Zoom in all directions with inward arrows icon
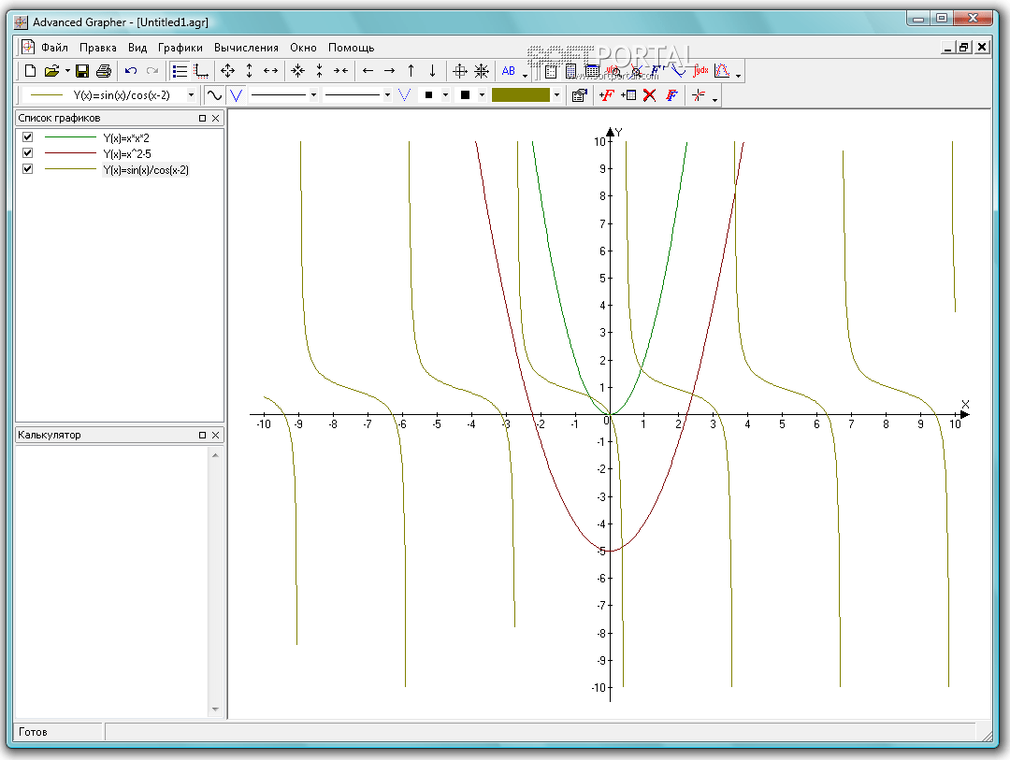The image size is (1010, 760). click(297, 71)
